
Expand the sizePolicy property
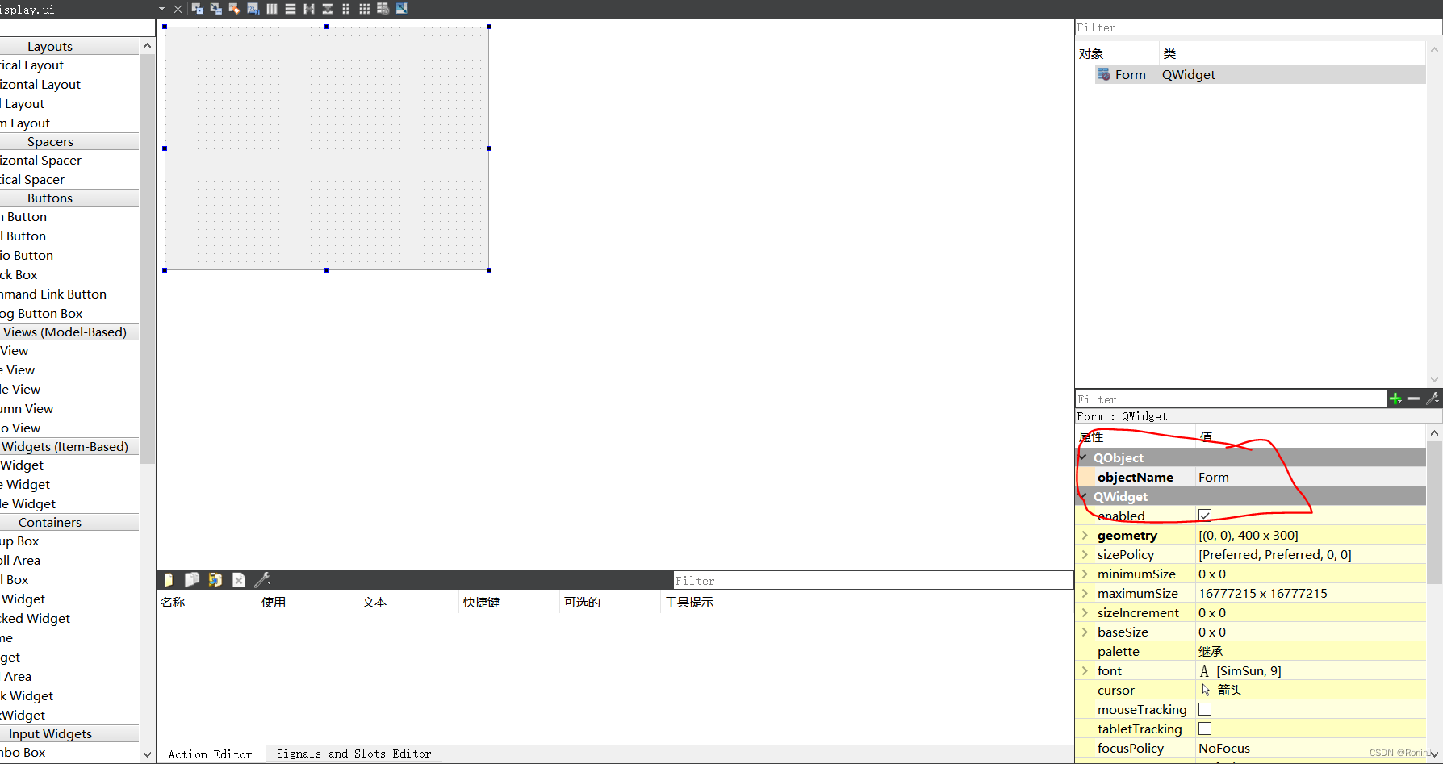point(1085,554)
